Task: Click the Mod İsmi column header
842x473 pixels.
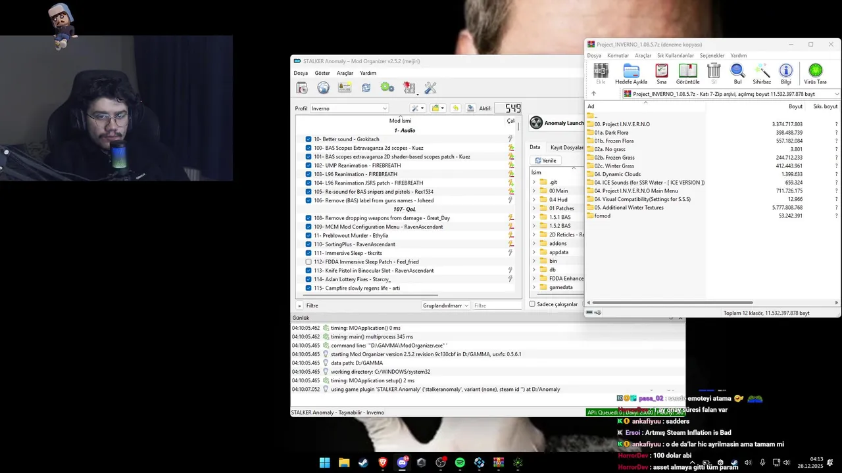Action: (x=400, y=121)
